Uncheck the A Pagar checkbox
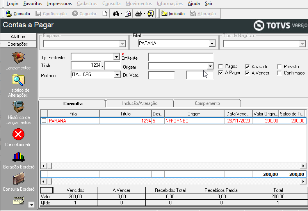Viewport: 308px width, 211px height. [x=221, y=73]
